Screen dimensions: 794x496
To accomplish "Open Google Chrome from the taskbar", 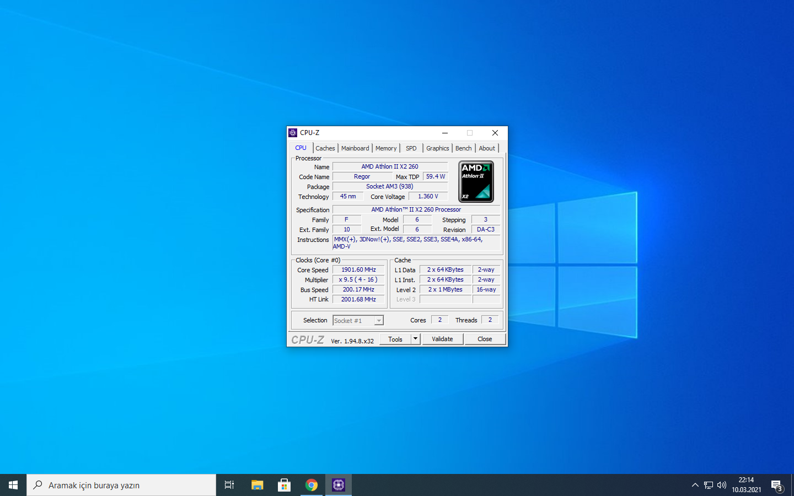I will point(312,485).
